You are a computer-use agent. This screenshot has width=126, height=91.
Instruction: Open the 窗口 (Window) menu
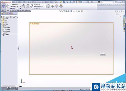(47, 2)
